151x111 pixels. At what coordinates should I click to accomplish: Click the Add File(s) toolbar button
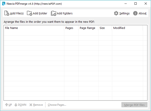14,13
